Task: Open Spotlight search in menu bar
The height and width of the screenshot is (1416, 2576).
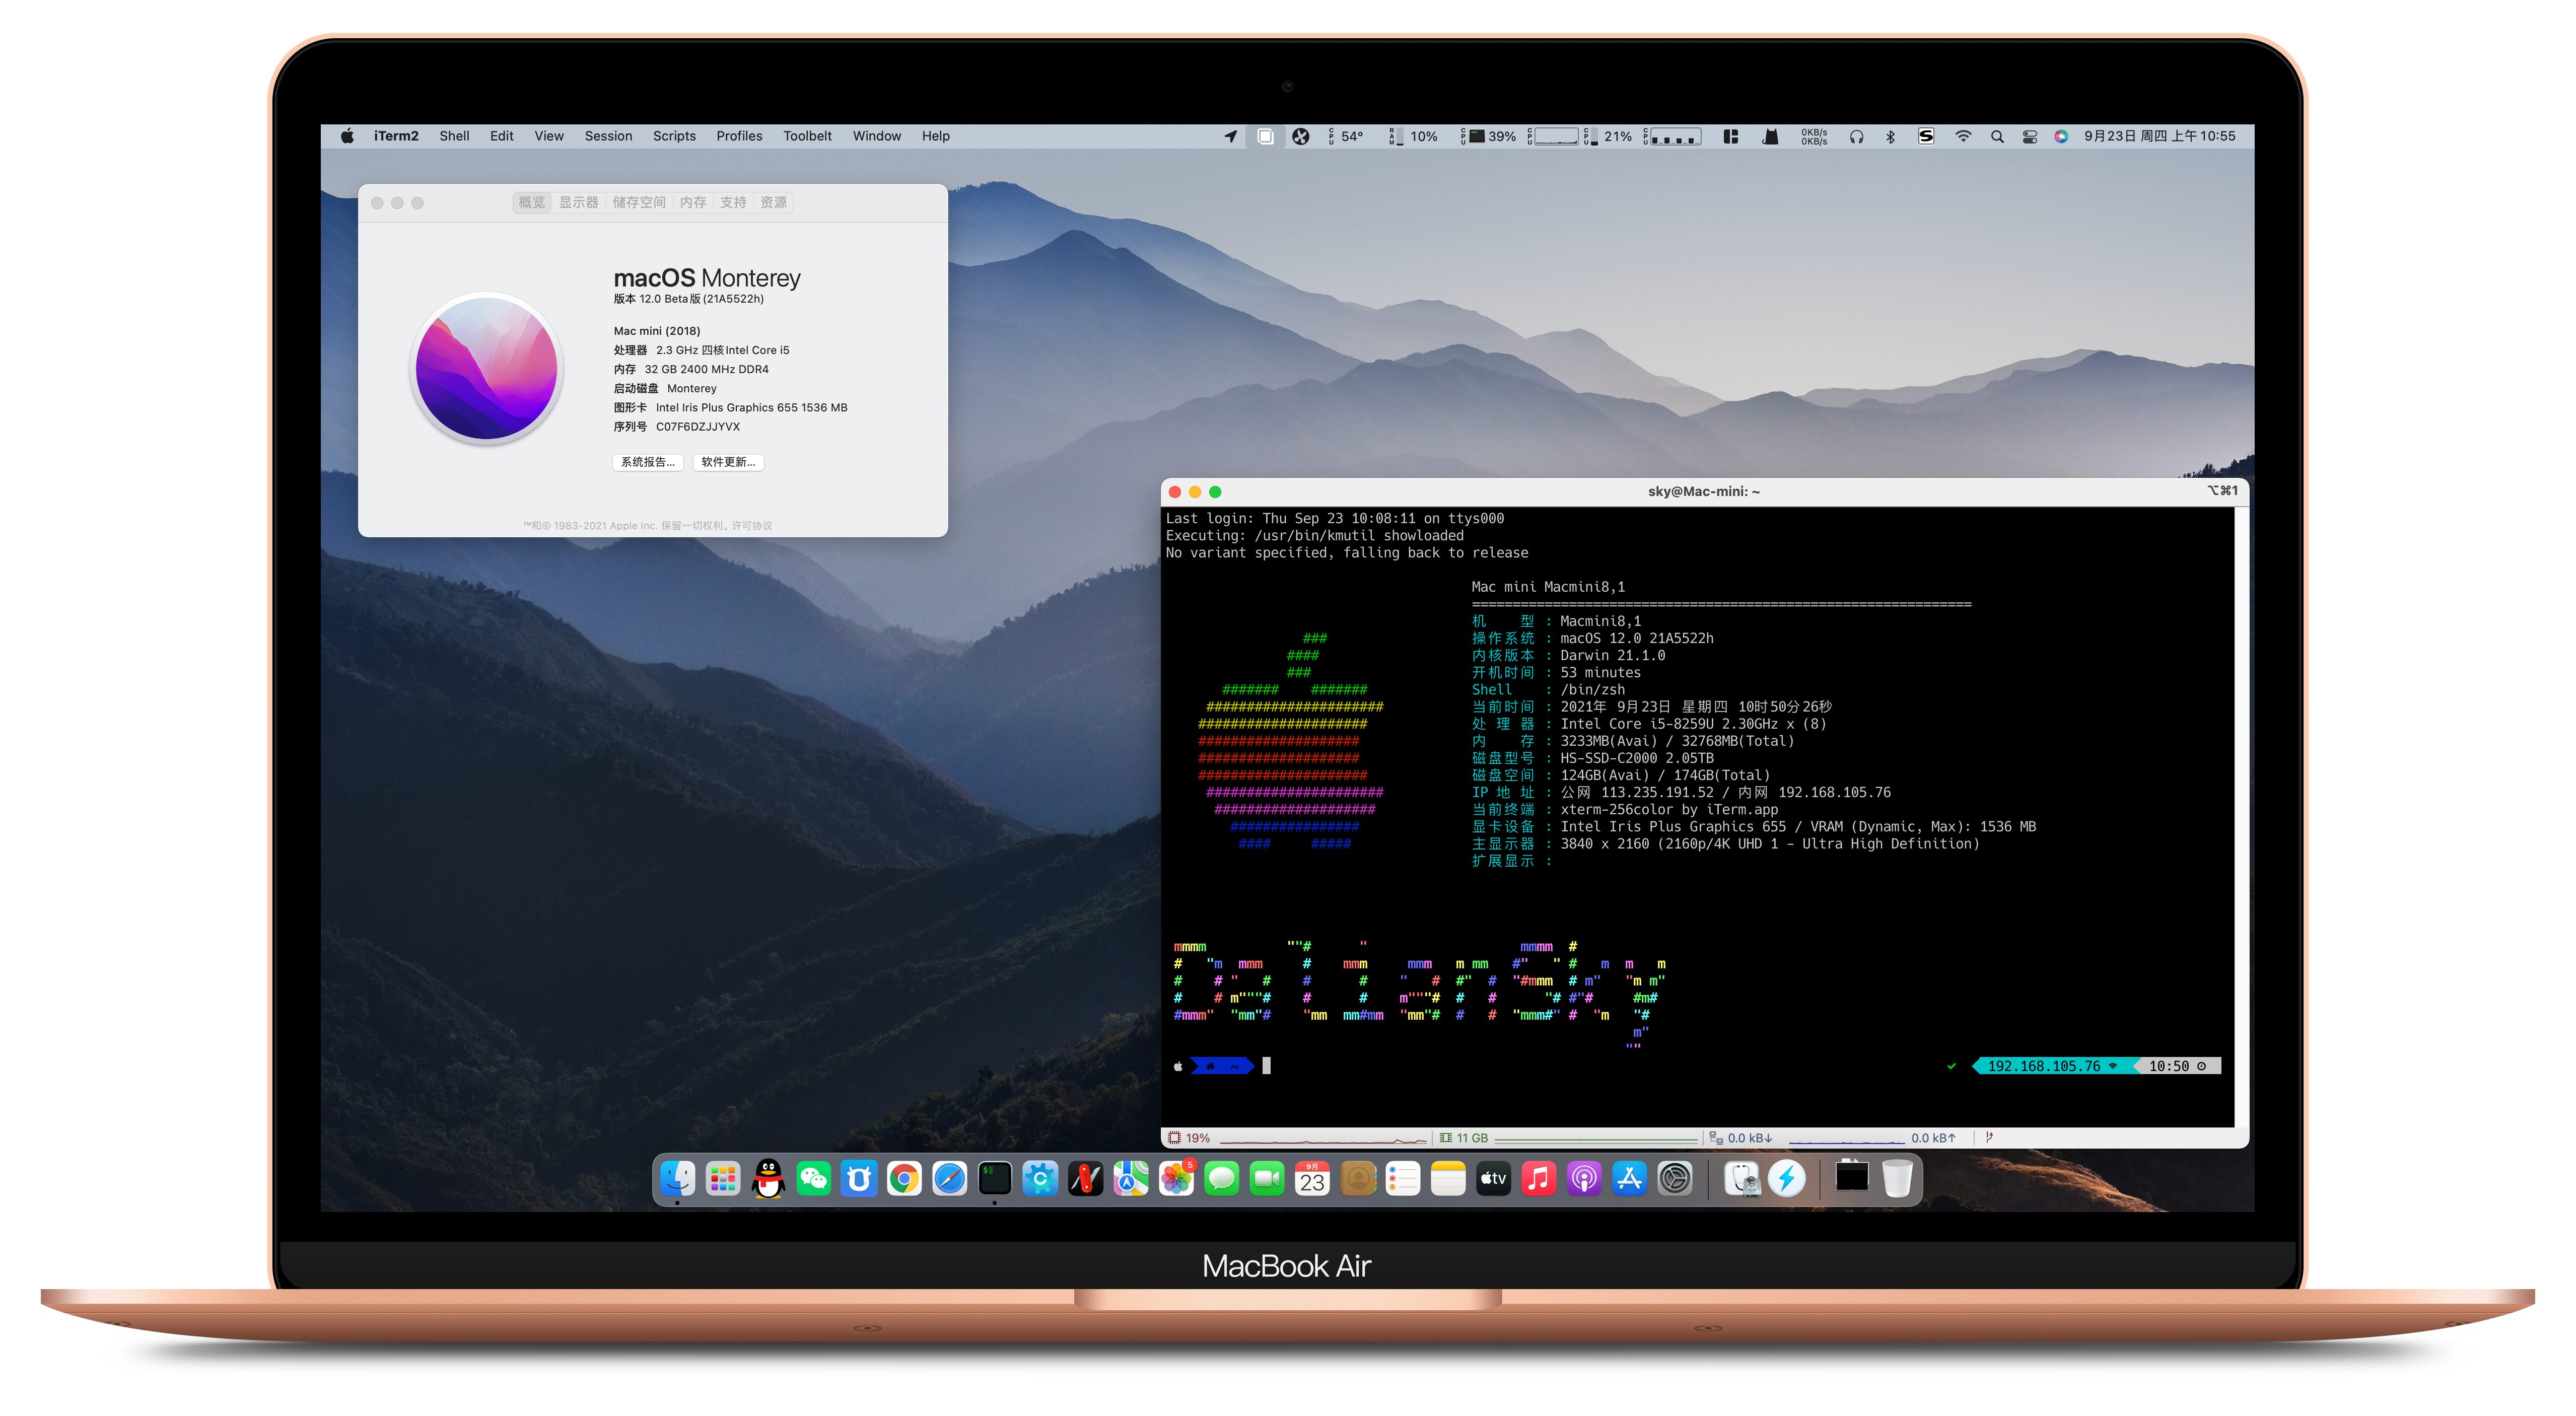Action: point(1997,137)
